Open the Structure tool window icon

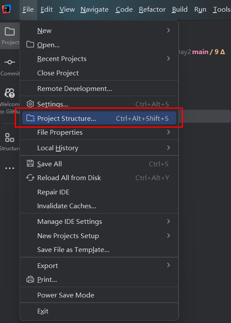10,137
